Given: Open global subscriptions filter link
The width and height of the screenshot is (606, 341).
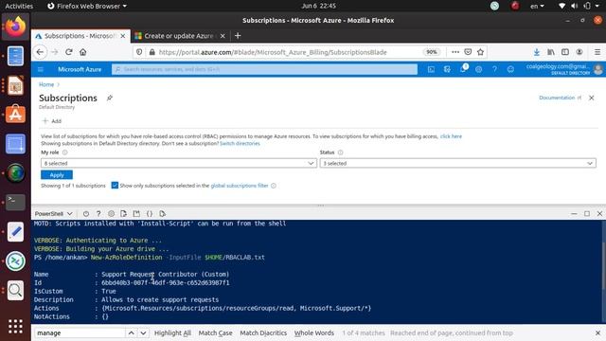Looking at the screenshot, I should (240, 186).
